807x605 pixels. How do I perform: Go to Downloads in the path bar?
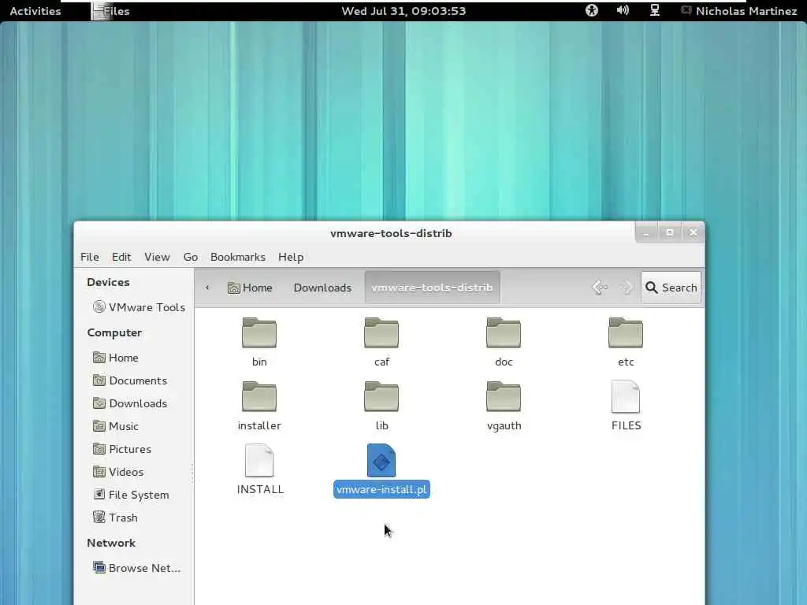click(322, 288)
